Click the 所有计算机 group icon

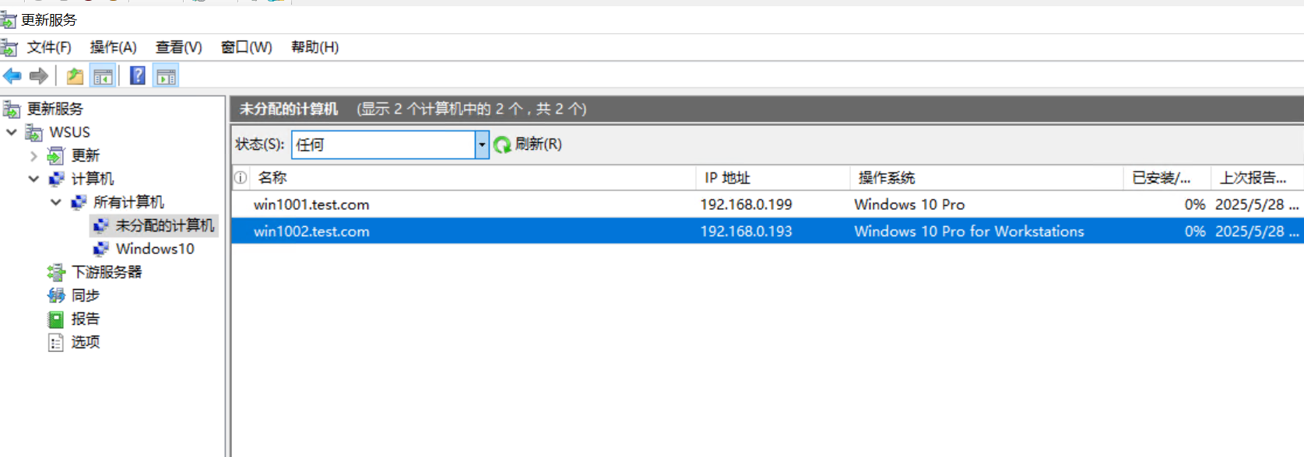click(x=78, y=202)
